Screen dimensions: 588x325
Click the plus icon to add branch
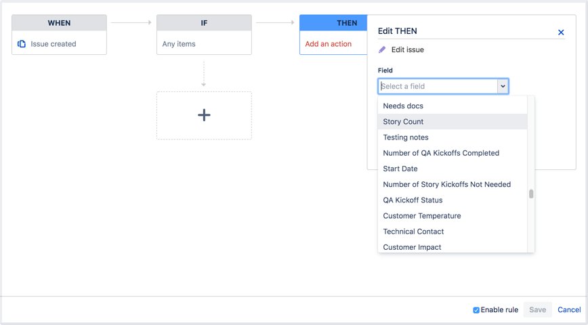pos(204,115)
